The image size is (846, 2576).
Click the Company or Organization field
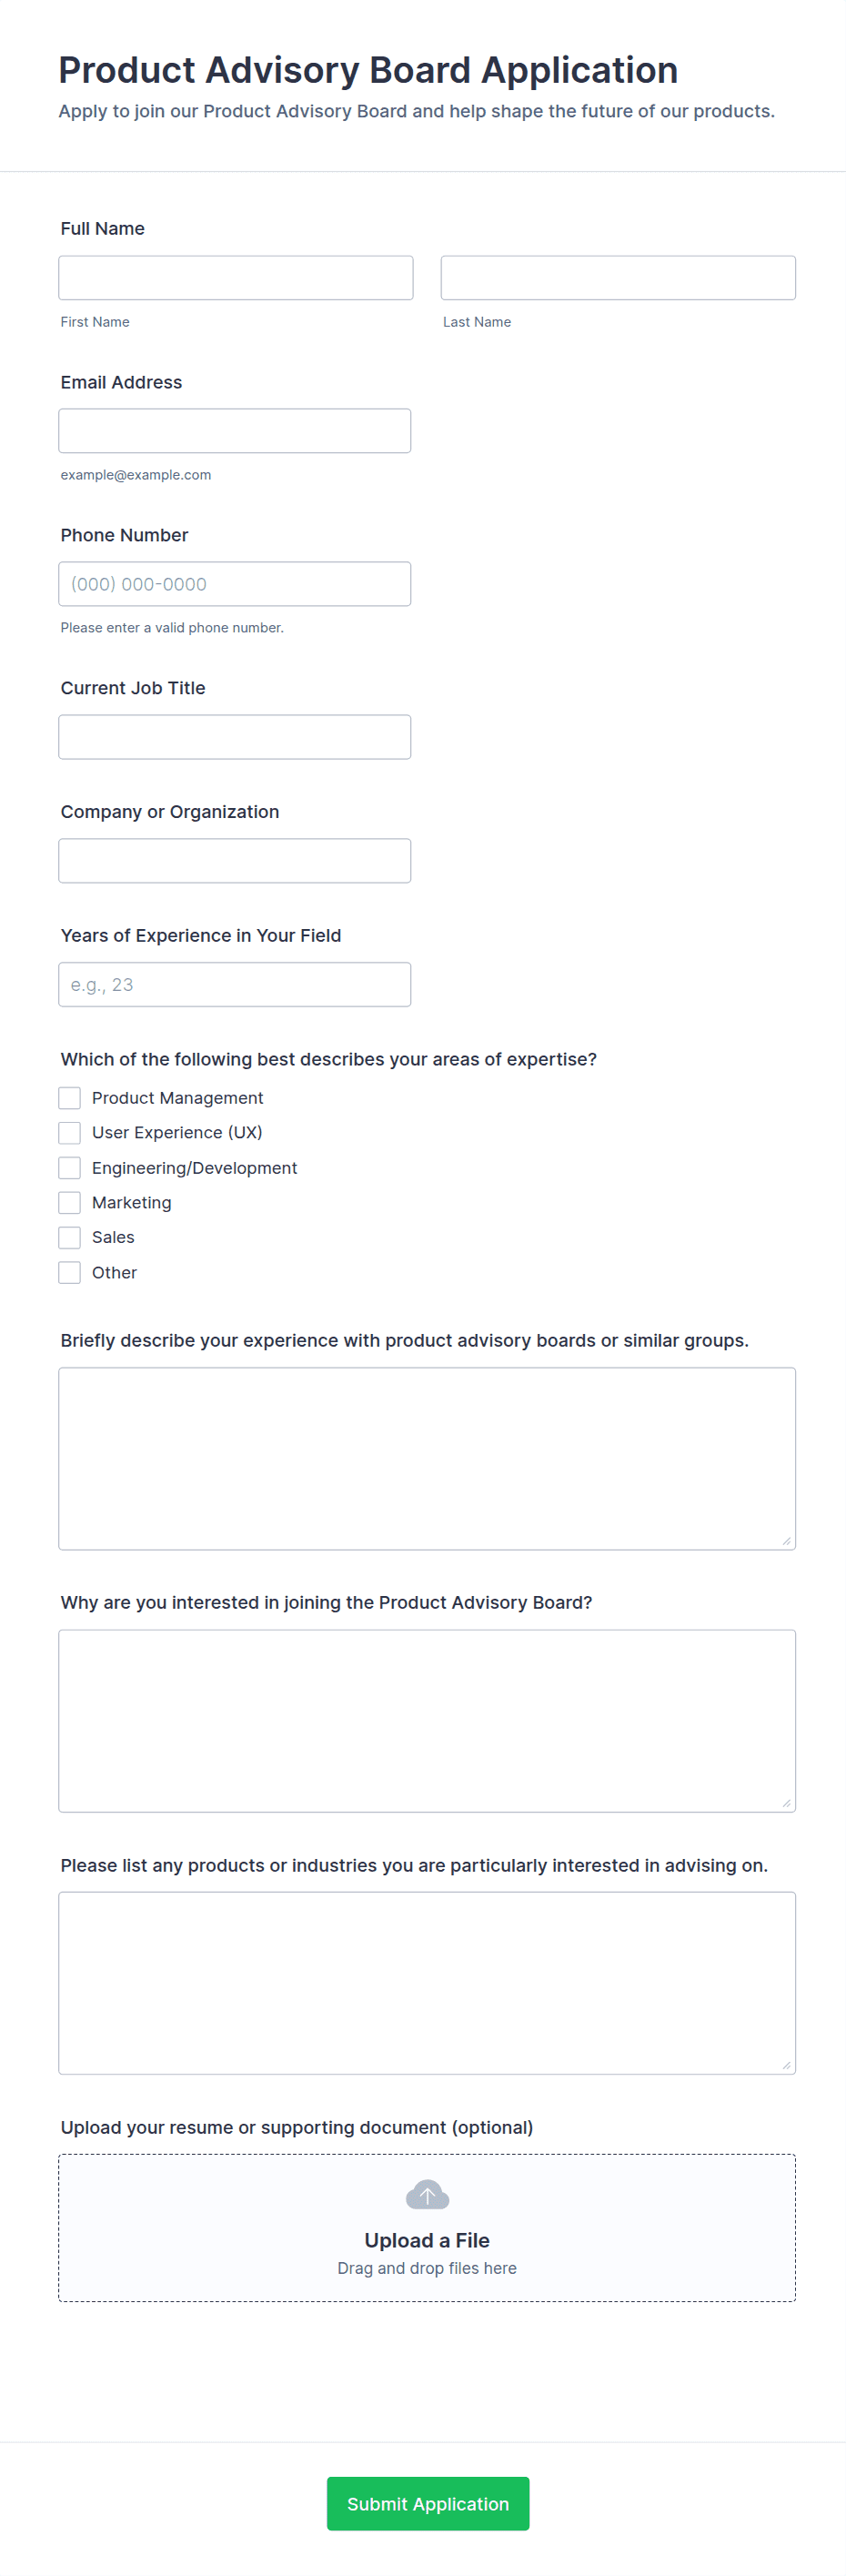[235, 861]
